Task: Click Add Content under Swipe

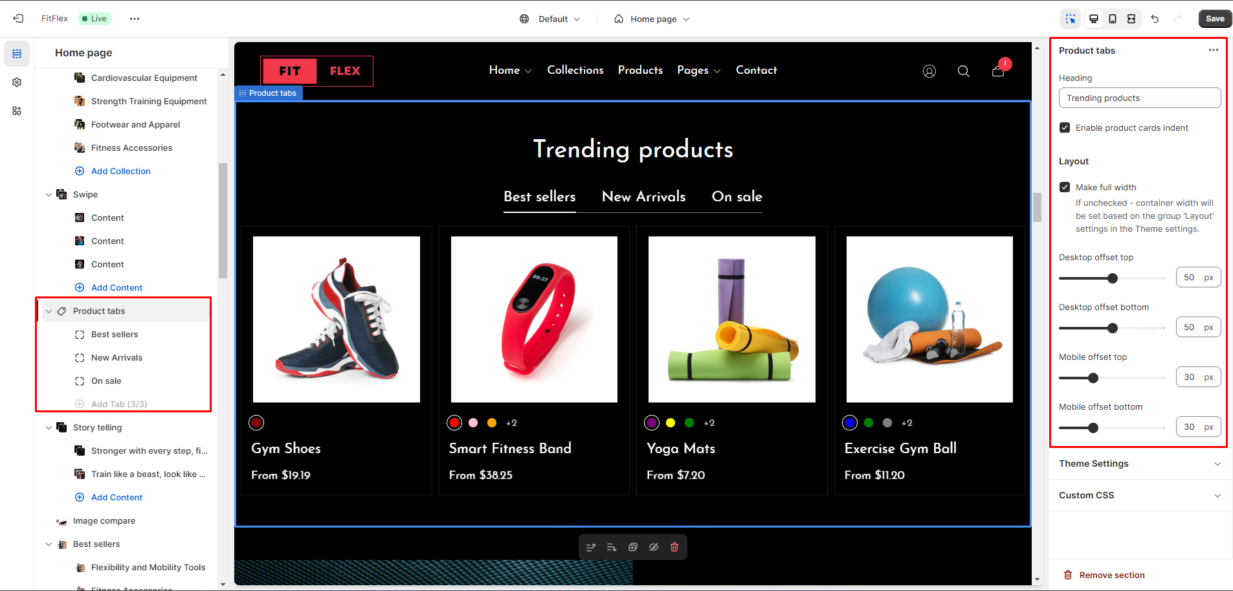Action: coord(117,288)
